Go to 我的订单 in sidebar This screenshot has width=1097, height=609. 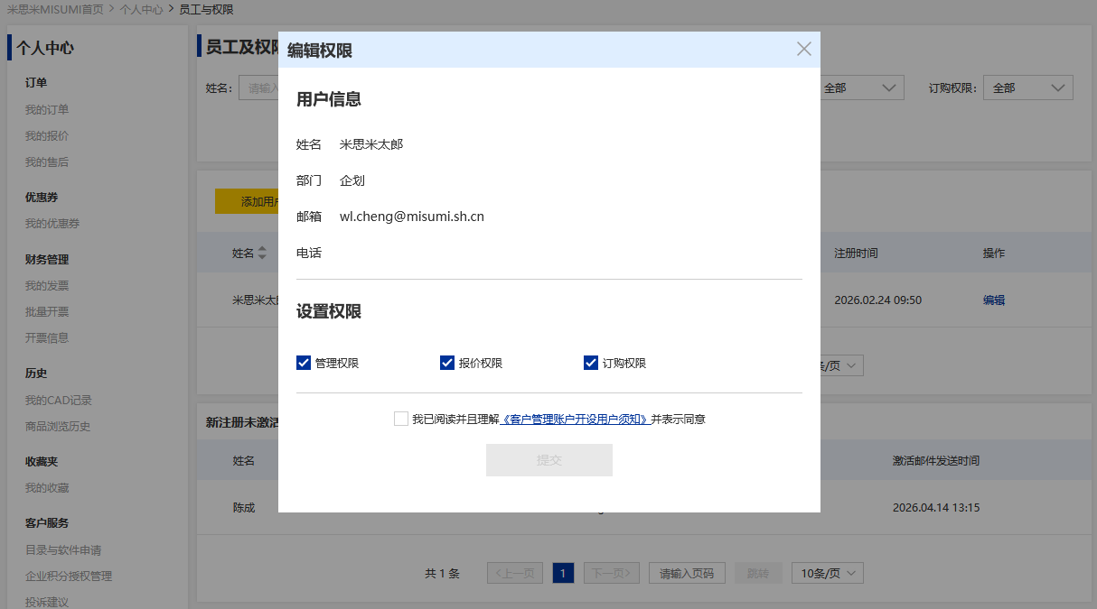coord(47,110)
